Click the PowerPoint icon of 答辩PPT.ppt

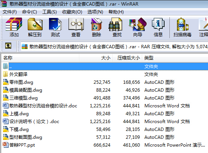click(6, 145)
